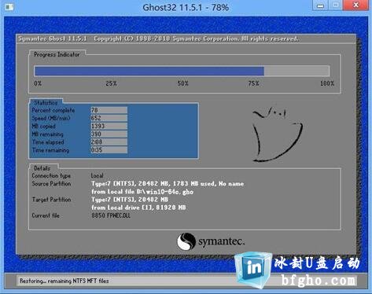Viewport: 372px width, 294px height.
Task: Click Time elapsed value 2:08
Action: [x=109, y=142]
